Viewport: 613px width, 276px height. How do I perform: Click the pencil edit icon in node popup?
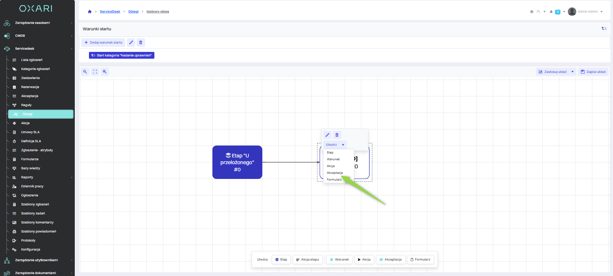pos(327,135)
